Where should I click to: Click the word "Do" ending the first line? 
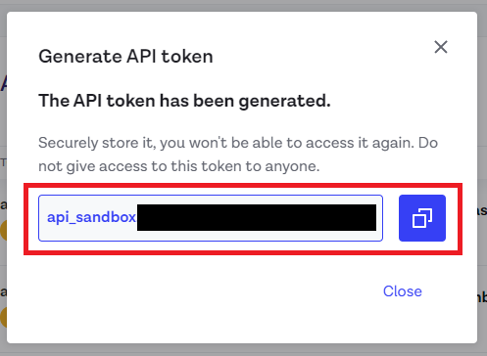point(428,143)
